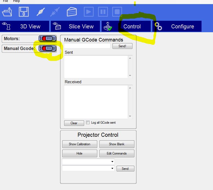Click the Projector Control Send button

click(x=125, y=168)
